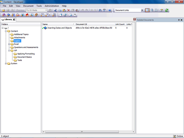
Task: Click the horizontal scrollbar left arrow
Action: click(43, 132)
